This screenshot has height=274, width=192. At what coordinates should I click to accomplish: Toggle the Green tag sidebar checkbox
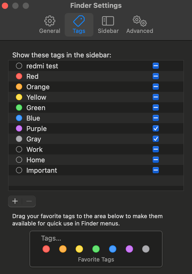pyautogui.click(x=156, y=108)
